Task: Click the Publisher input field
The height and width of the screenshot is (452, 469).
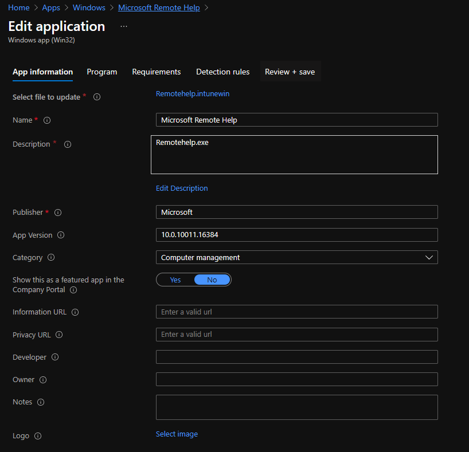Action: tap(297, 212)
